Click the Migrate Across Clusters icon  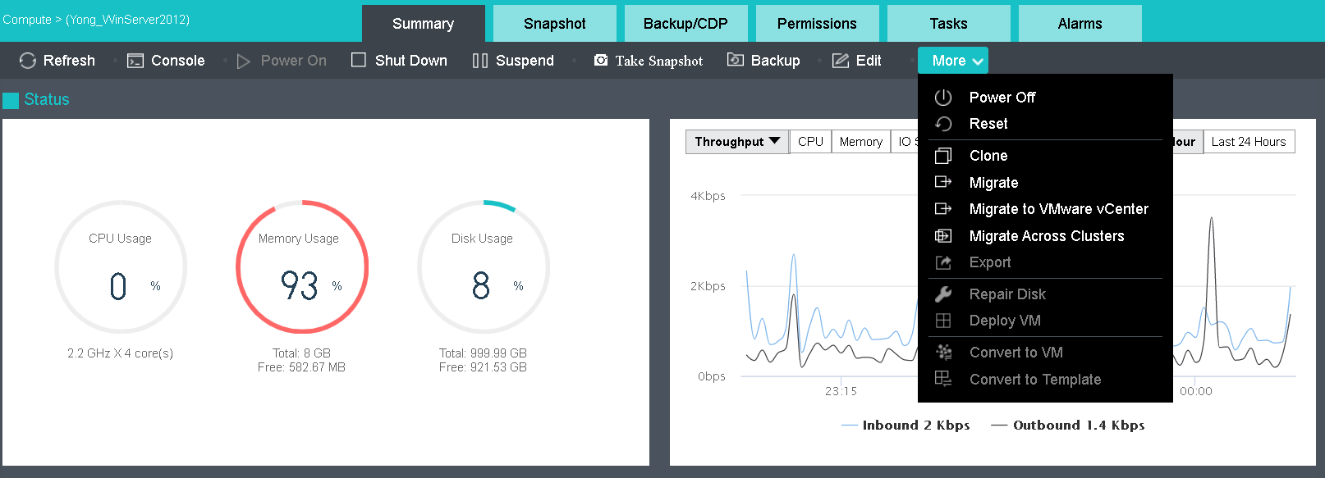click(x=943, y=236)
